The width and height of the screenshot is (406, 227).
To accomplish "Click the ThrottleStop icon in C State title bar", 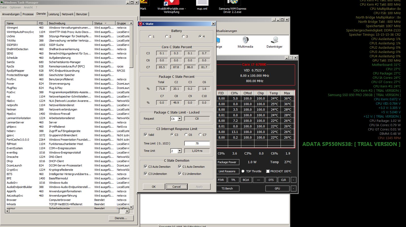I will [140, 24].
